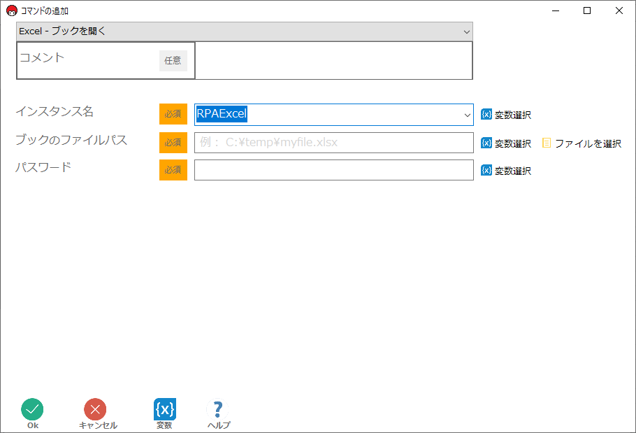Click 変数選択 icon for ブックのファイルパス

pos(486,143)
